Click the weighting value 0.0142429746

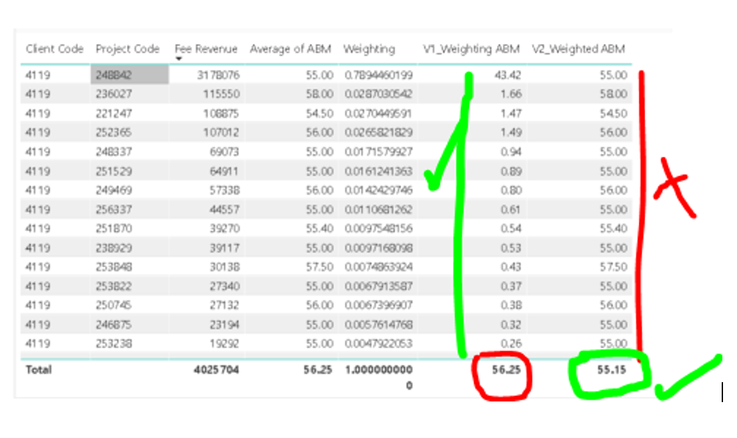[378, 190]
